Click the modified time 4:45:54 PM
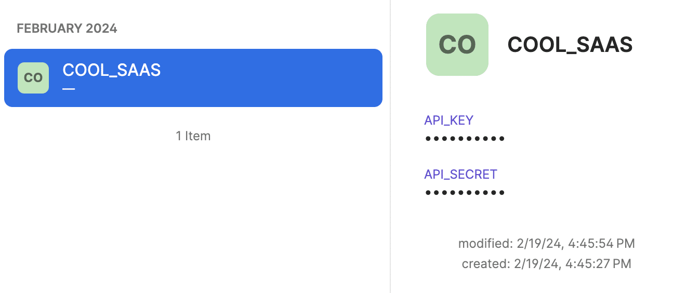The height and width of the screenshot is (293, 687). 602,243
